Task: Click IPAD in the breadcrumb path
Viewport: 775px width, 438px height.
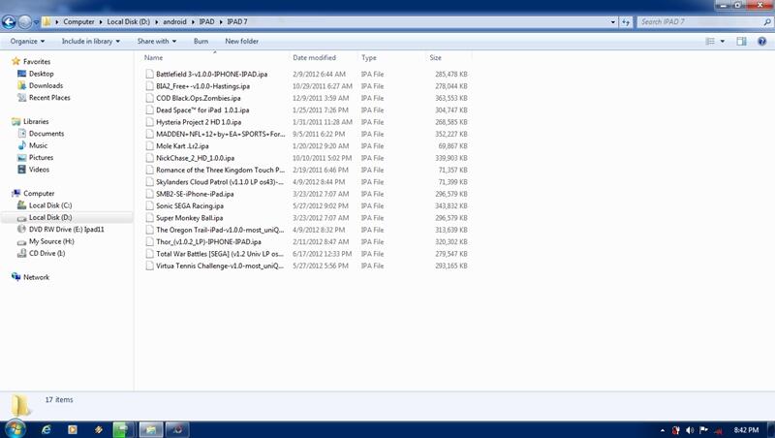Action: (x=206, y=21)
